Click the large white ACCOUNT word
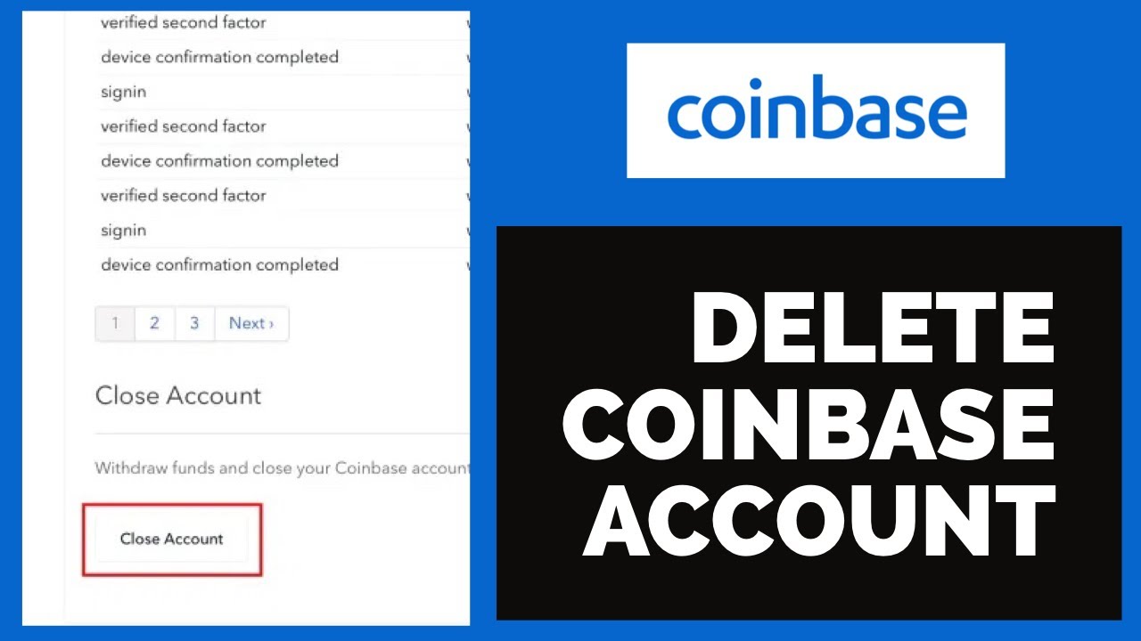 click(818, 518)
